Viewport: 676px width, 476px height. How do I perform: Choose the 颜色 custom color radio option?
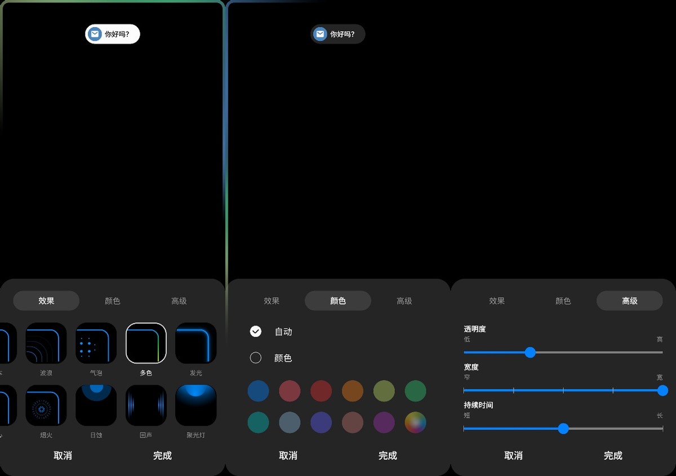(x=256, y=358)
